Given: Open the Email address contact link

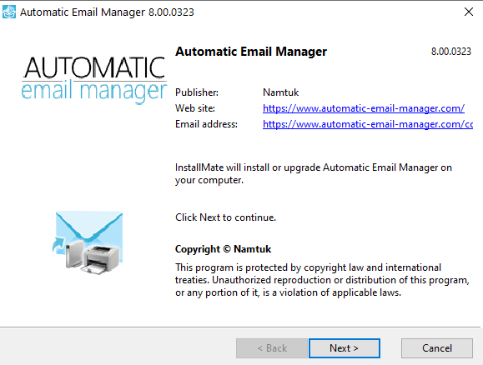Looking at the screenshot, I should [368, 124].
